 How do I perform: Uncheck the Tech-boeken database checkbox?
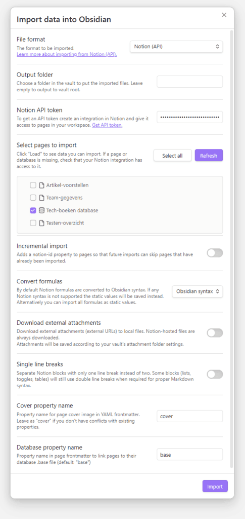pos(33,210)
